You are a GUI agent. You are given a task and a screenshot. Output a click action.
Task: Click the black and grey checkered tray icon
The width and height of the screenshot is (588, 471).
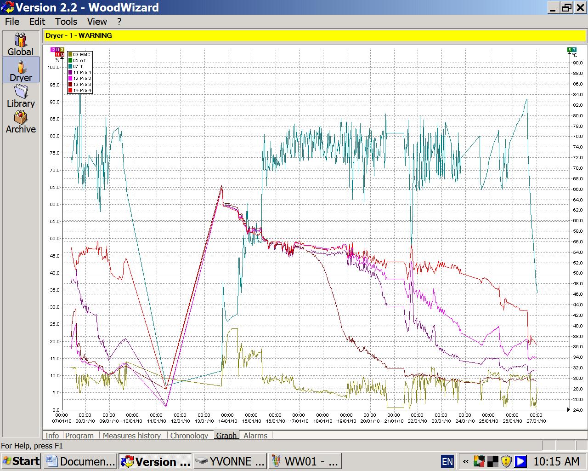[492, 461]
